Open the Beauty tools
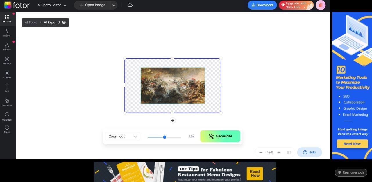 (x=7, y=61)
